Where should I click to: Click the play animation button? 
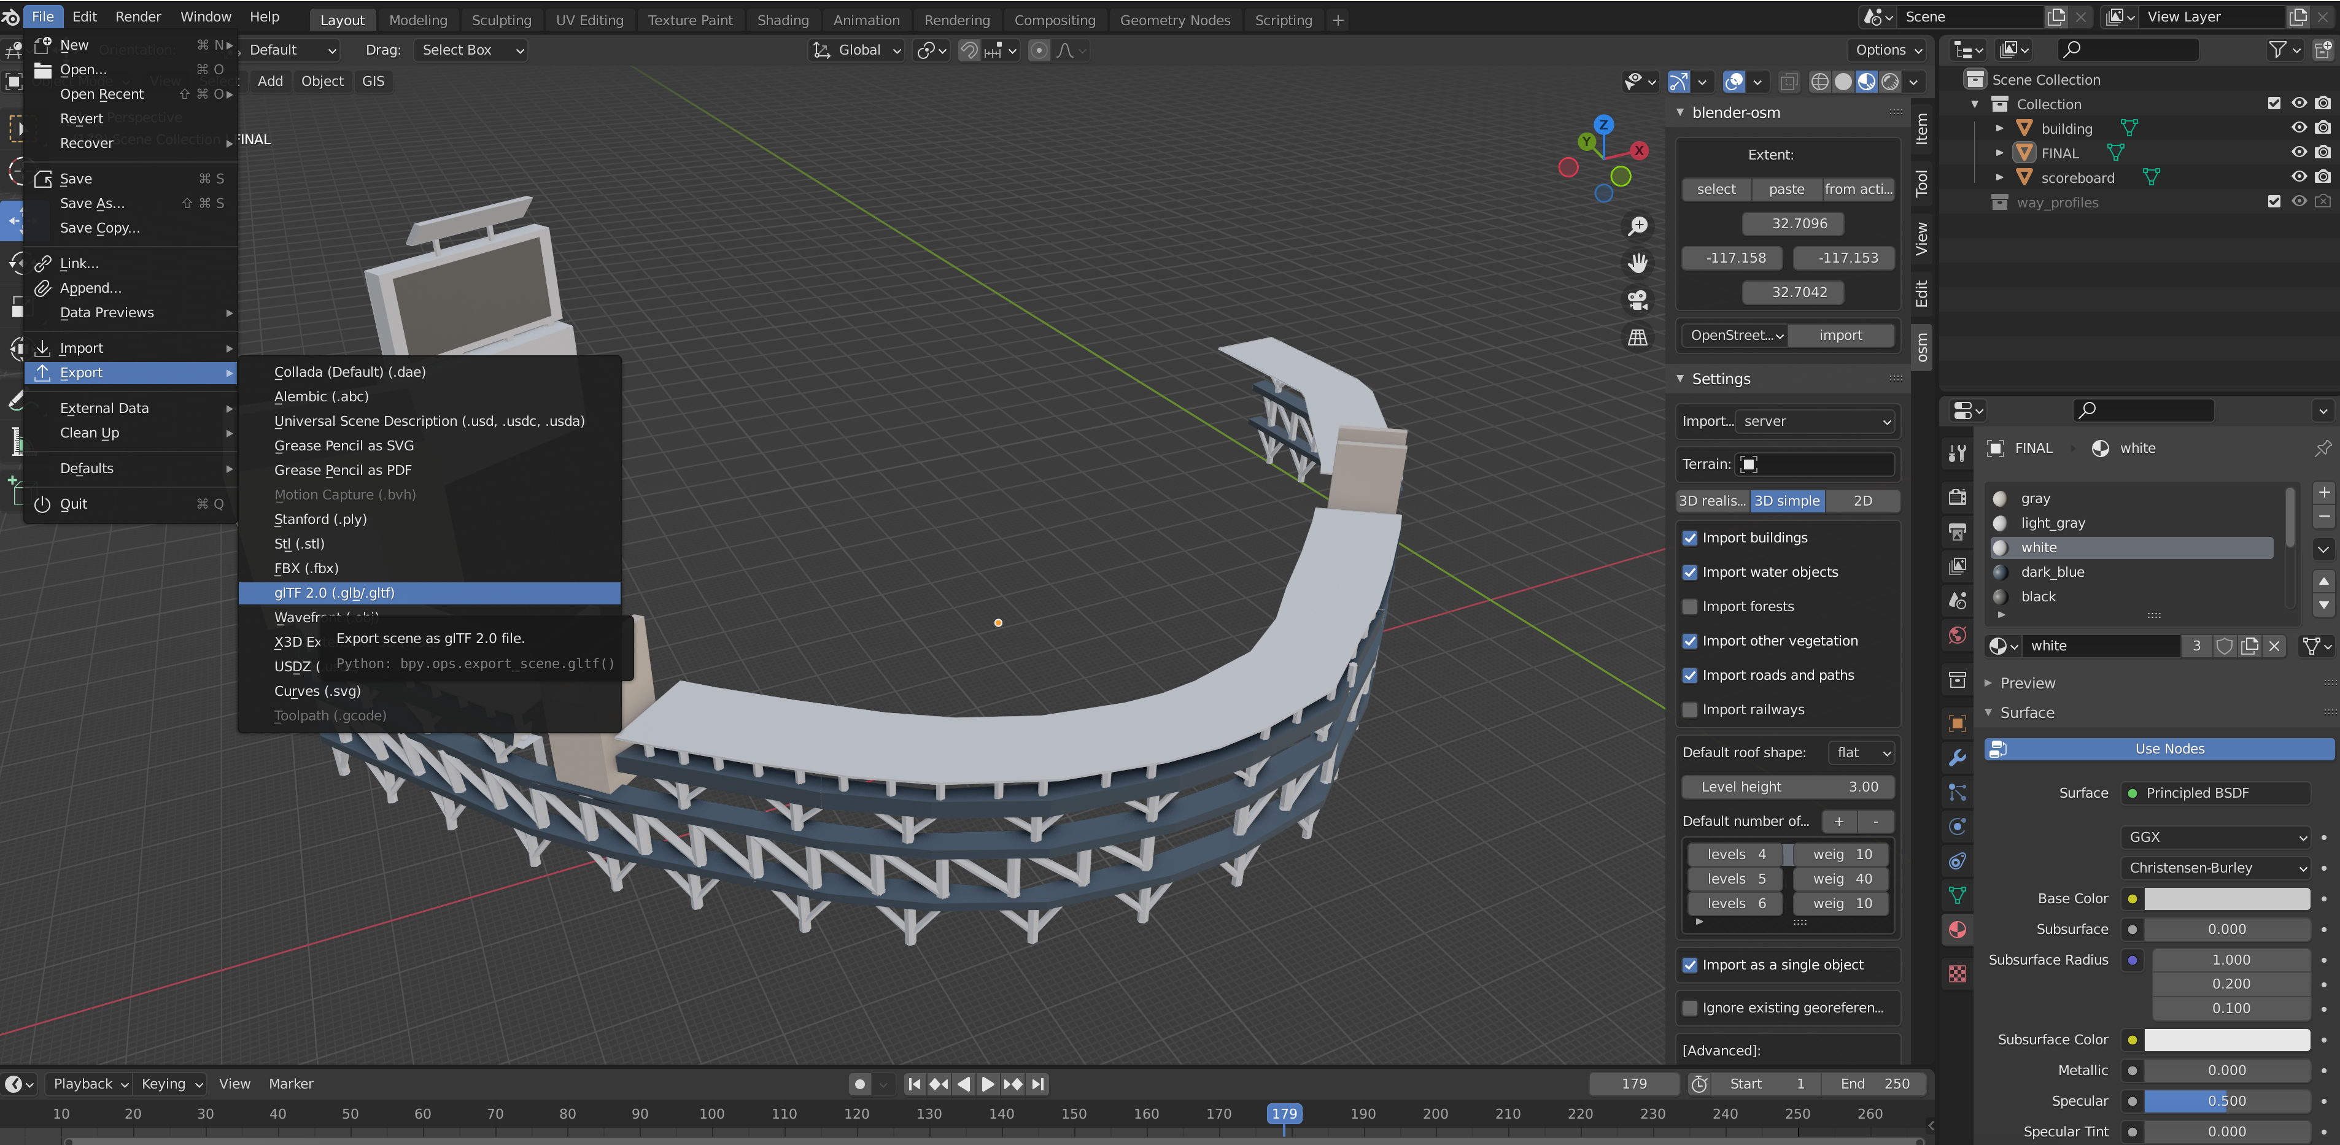[x=988, y=1084]
